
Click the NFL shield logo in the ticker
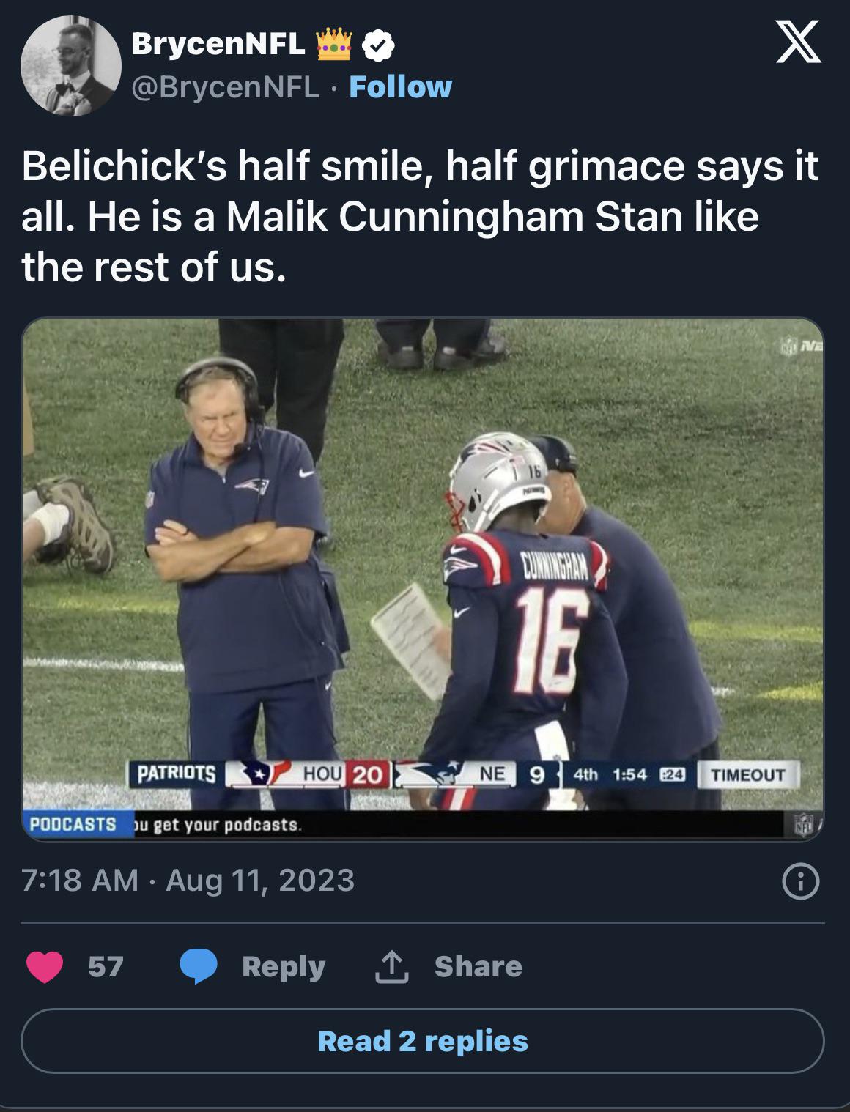(x=804, y=824)
